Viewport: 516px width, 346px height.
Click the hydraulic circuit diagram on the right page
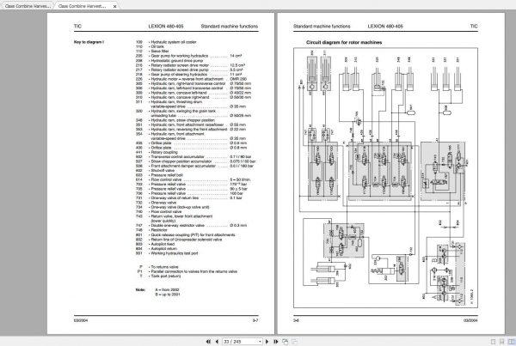[x=385, y=178]
